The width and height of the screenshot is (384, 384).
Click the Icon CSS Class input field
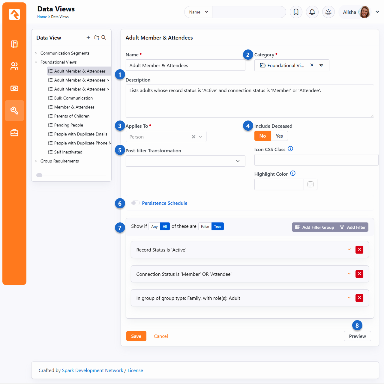(x=316, y=160)
